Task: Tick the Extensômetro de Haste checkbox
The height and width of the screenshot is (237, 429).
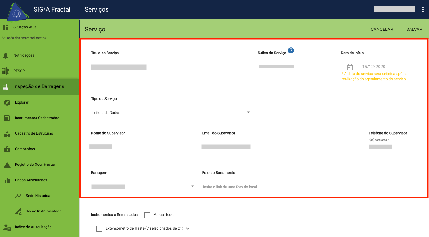Action: (x=99, y=229)
